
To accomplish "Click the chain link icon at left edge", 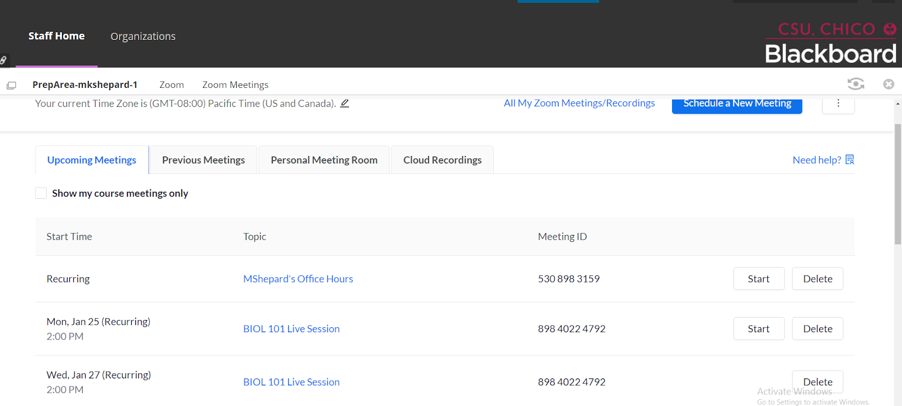I will point(4,60).
